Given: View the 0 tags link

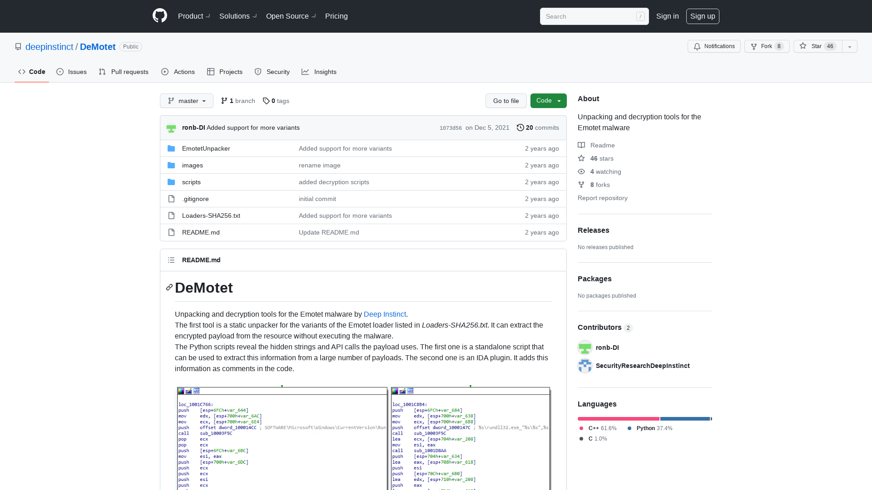Looking at the screenshot, I should (x=276, y=101).
